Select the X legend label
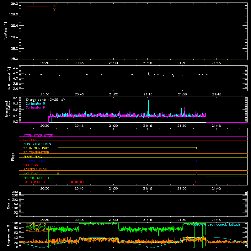This screenshot has height=251, width=251. click(x=54, y=5)
